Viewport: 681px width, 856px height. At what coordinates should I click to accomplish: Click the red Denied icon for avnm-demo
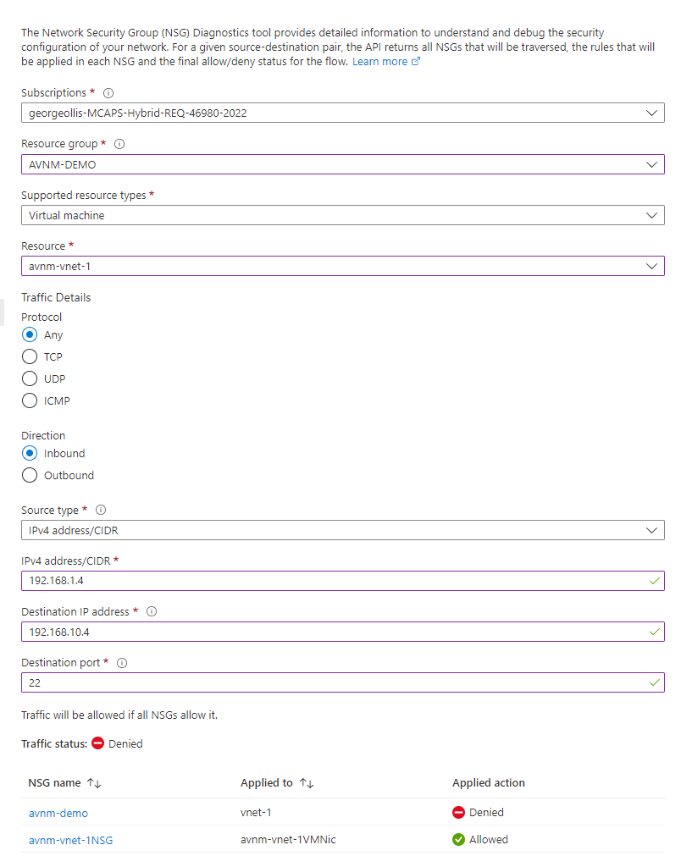pyautogui.click(x=458, y=813)
